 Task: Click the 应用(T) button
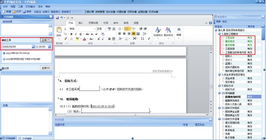[x=46, y=40]
